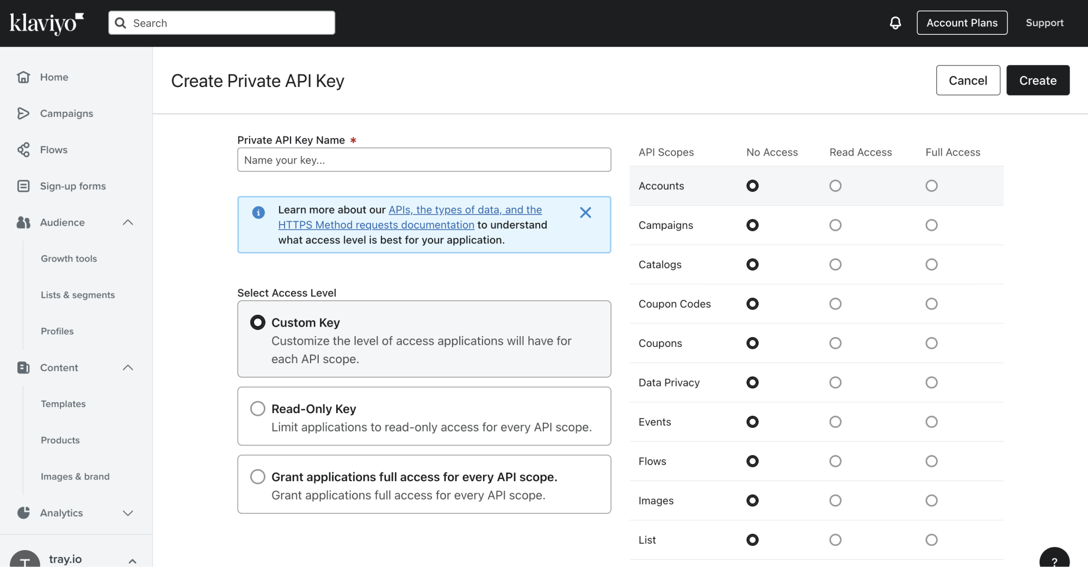Set Campaigns scope to Full Access
This screenshot has height=567, width=1088.
point(931,225)
